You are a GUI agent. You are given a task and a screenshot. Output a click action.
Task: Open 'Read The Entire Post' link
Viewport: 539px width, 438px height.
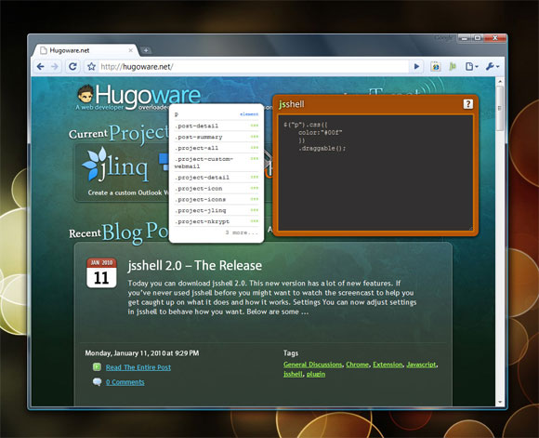click(138, 367)
